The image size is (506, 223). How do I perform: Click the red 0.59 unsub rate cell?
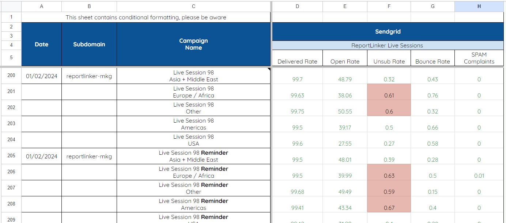coord(389,188)
